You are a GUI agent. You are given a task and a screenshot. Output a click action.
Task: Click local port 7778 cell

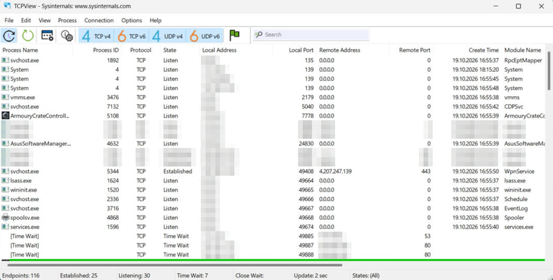(308, 115)
